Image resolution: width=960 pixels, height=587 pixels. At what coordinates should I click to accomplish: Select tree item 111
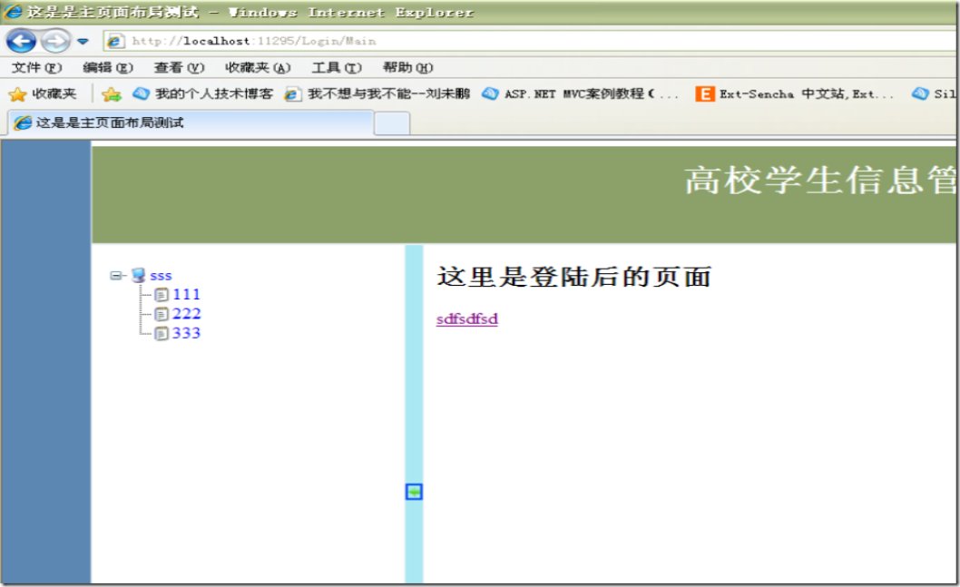click(186, 295)
